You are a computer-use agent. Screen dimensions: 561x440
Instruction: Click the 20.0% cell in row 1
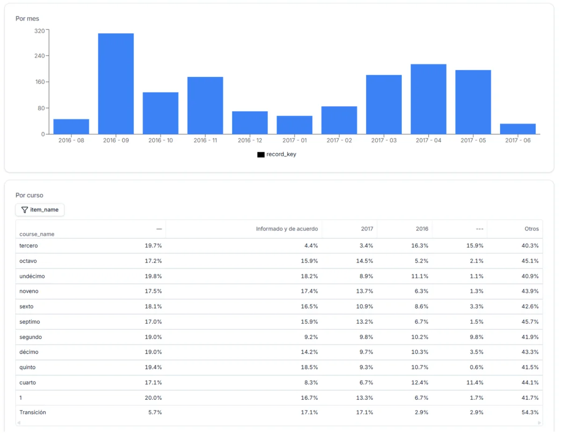click(153, 397)
